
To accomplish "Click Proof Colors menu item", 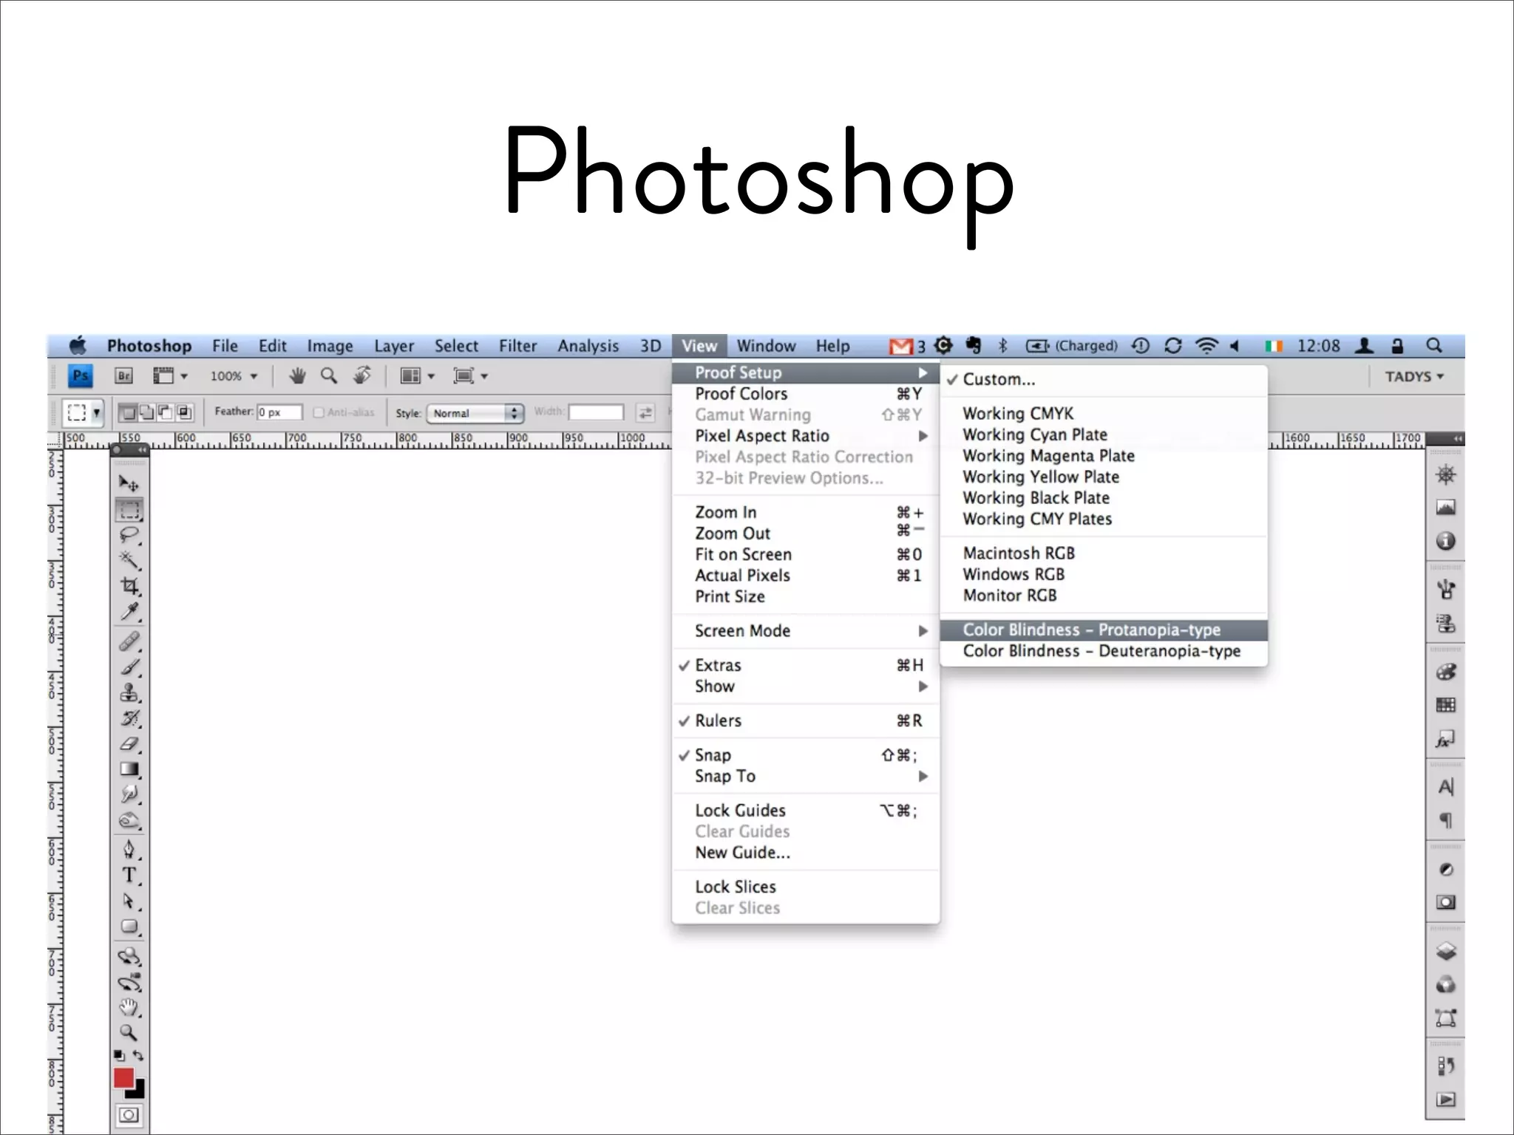I will coord(806,394).
